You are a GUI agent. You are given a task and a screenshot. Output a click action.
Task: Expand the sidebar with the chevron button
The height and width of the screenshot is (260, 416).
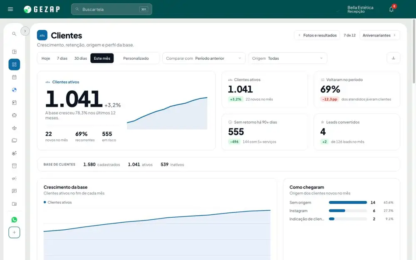(25, 31)
